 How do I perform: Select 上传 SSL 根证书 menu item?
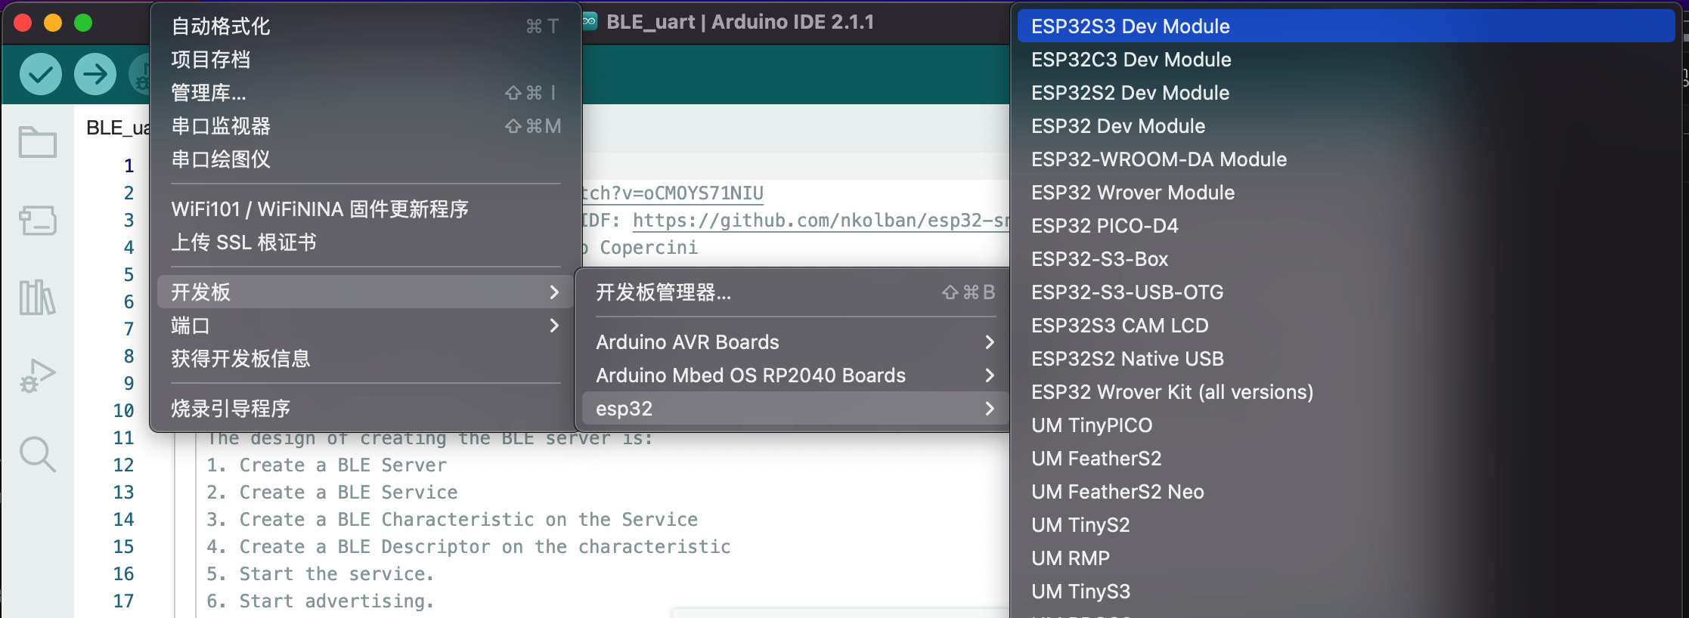tap(366, 243)
